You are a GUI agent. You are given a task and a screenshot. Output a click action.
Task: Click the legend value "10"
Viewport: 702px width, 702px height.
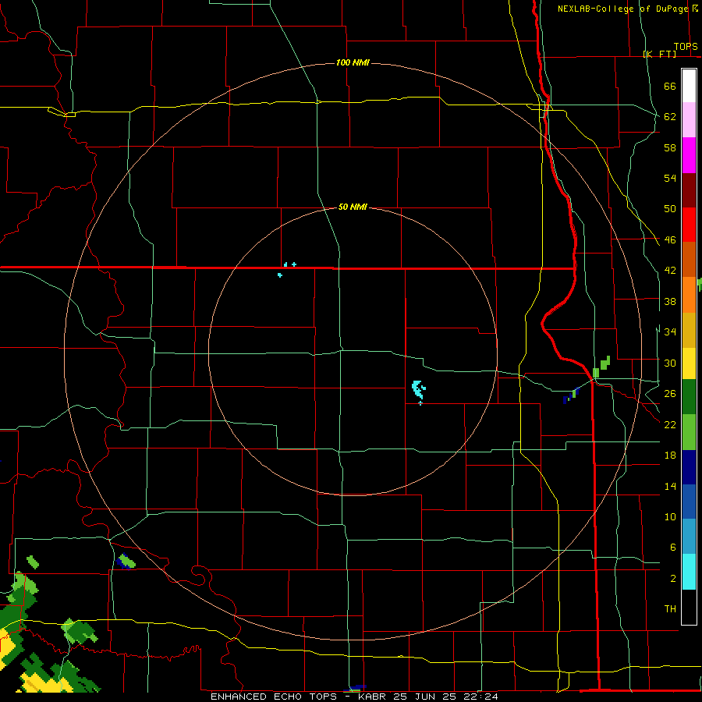[x=670, y=517]
